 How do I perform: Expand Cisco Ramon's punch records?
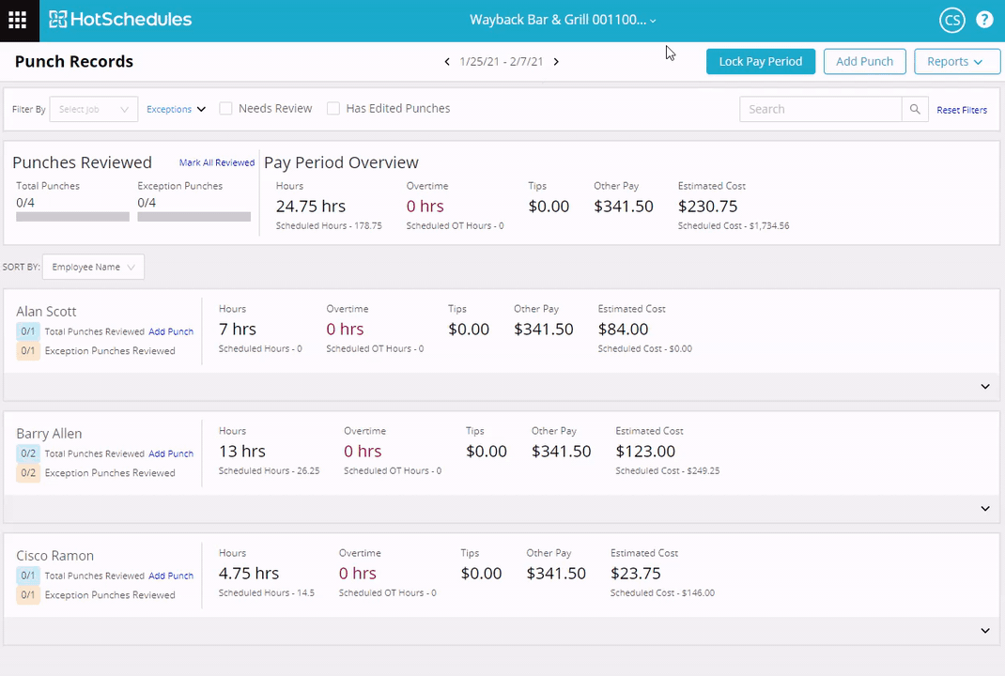(x=984, y=631)
